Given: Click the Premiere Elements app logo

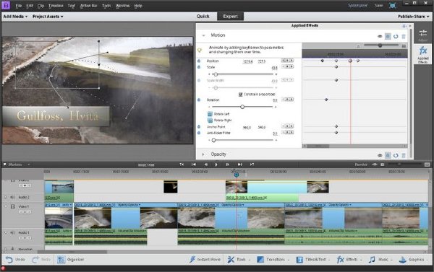Looking at the screenshot, I should [6, 5].
